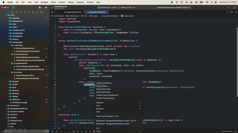Toggle the source control status filter
The height and width of the screenshot is (133, 238).
[48, 132]
